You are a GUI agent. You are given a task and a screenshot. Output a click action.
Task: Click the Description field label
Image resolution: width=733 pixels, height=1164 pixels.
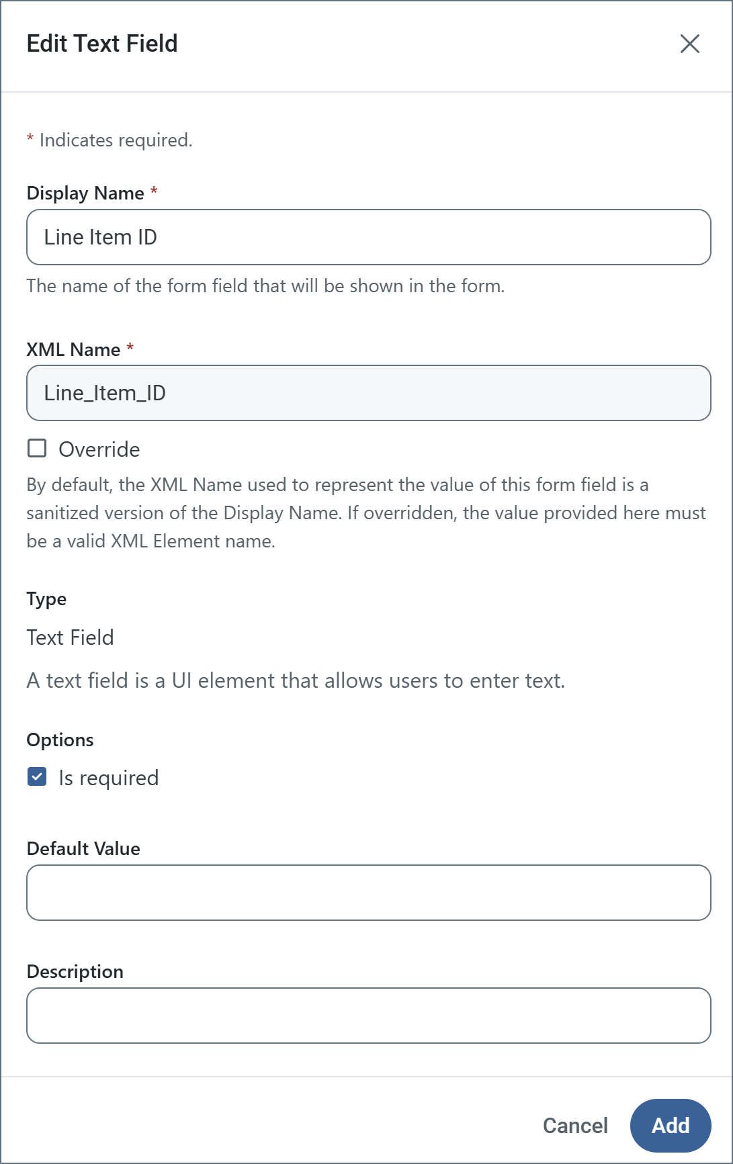point(75,972)
